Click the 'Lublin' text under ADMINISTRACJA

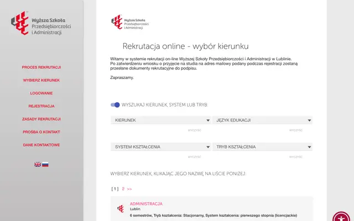[x=135, y=209]
